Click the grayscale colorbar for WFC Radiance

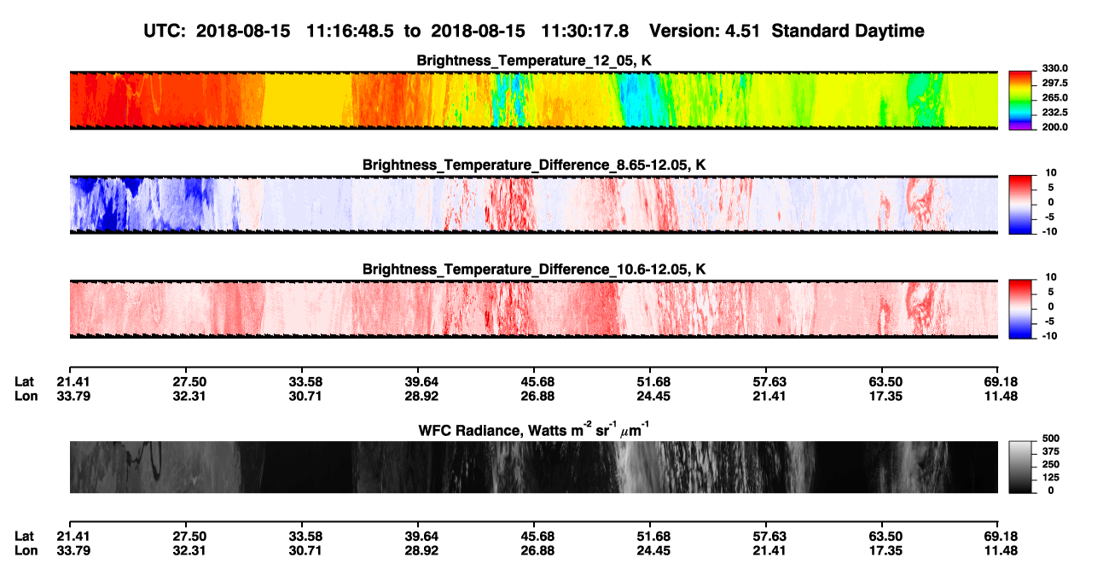point(1023,468)
